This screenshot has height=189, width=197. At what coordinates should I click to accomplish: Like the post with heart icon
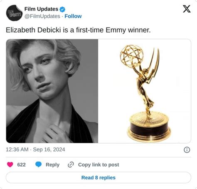pyautogui.click(x=10, y=164)
